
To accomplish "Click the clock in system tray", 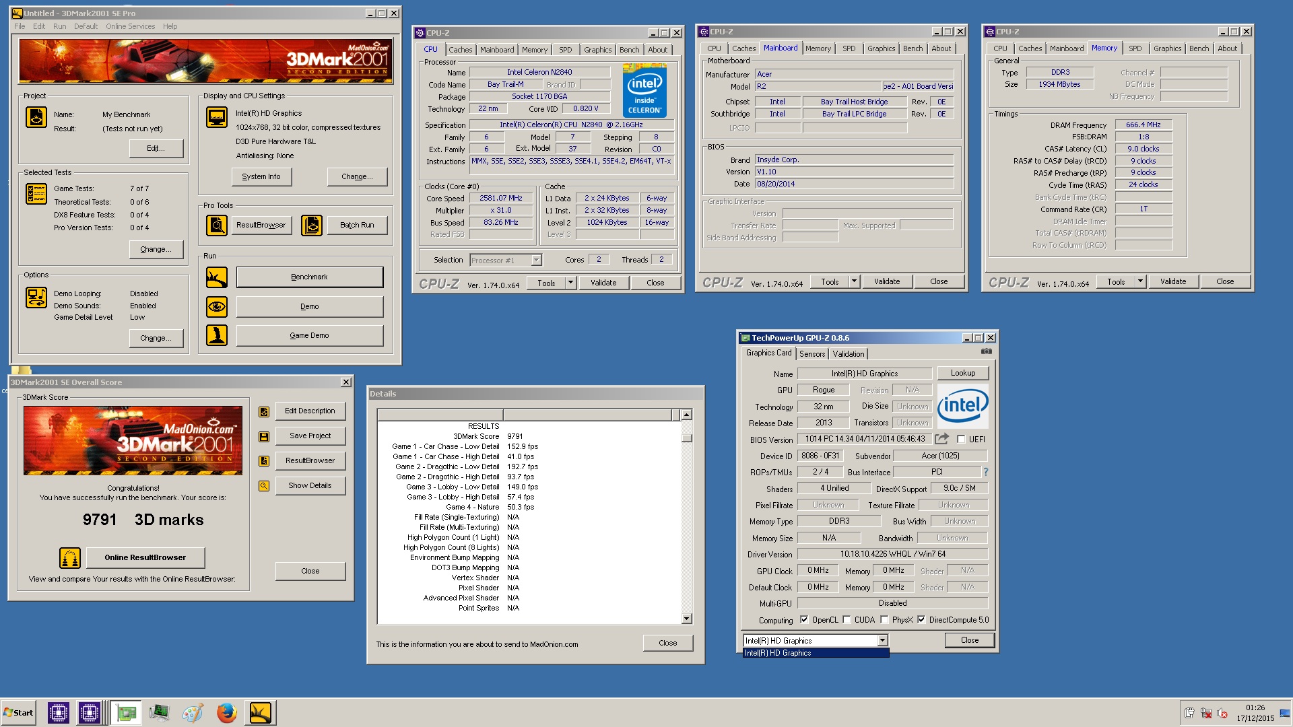I will 1255,713.
